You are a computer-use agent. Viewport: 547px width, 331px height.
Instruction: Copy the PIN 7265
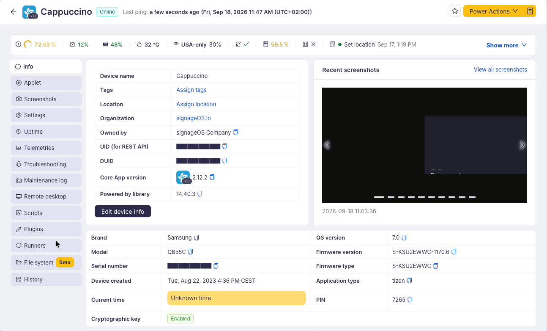point(410,300)
